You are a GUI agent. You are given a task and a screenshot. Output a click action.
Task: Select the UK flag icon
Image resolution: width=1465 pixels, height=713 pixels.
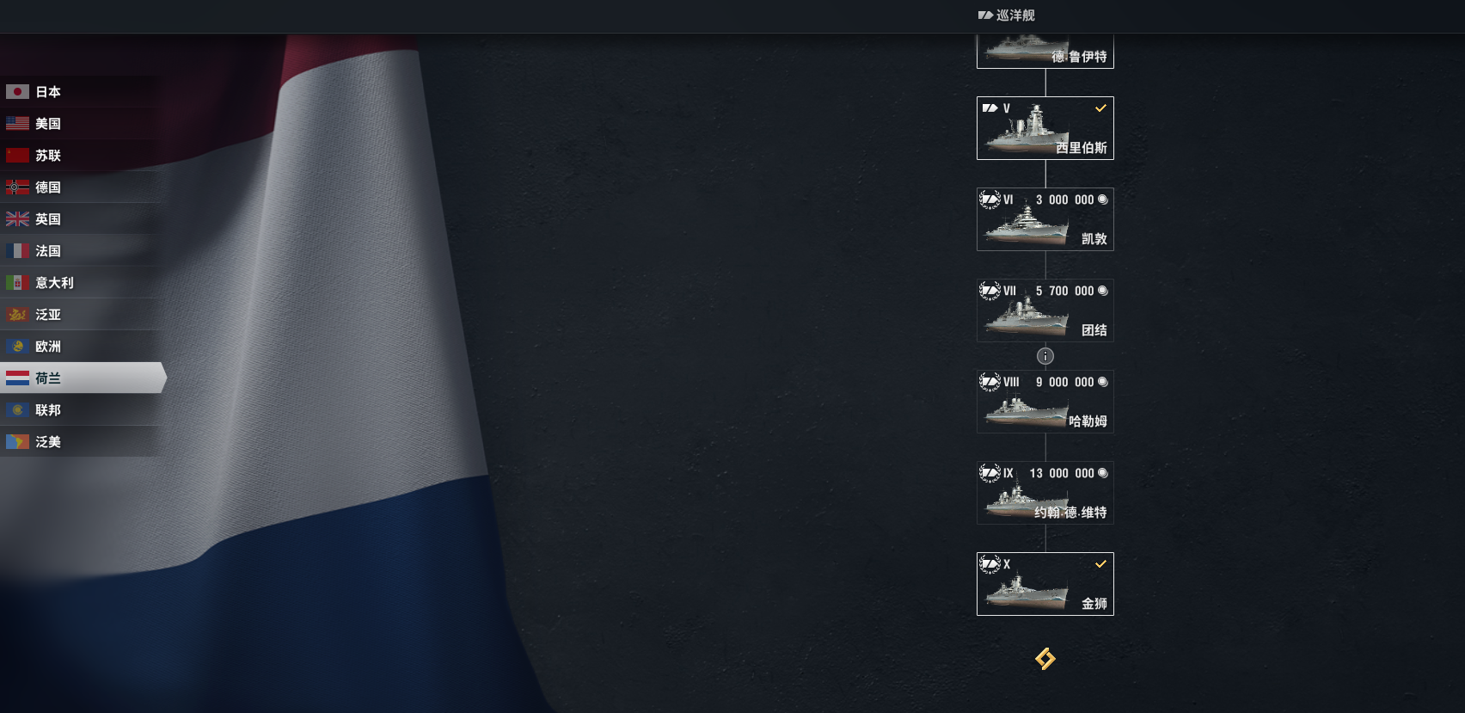click(17, 218)
